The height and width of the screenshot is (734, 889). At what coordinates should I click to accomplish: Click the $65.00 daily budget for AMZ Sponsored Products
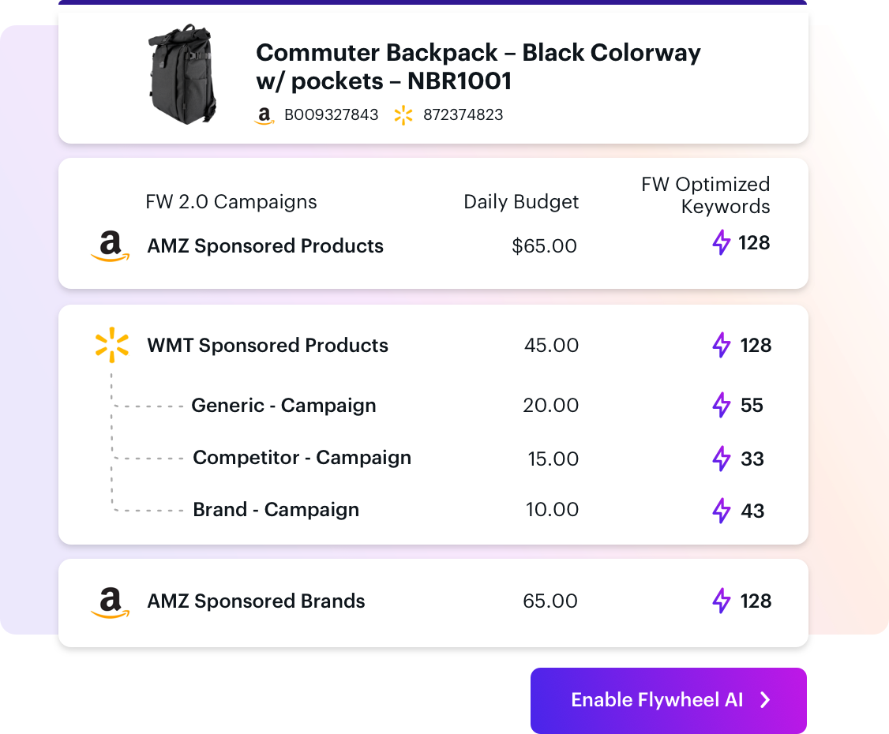[x=544, y=246]
